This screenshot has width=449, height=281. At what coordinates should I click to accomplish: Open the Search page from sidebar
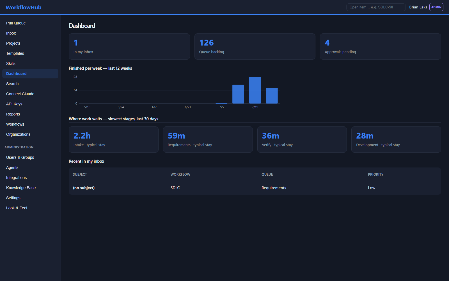click(x=30, y=84)
